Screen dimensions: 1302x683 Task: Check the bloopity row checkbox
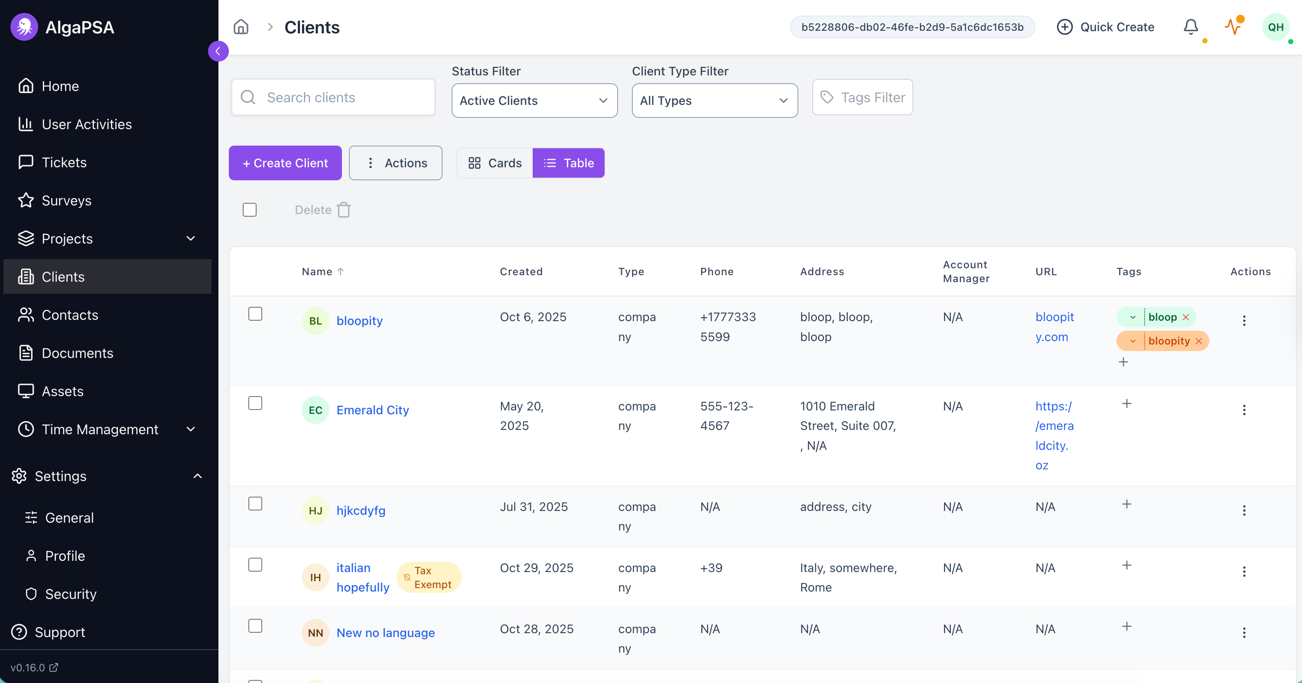[255, 314]
